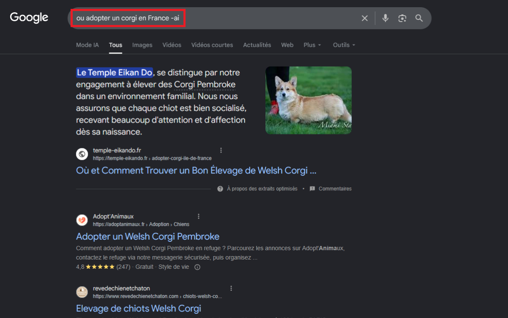Select the Tous tab
The height and width of the screenshot is (318, 508).
(116, 45)
